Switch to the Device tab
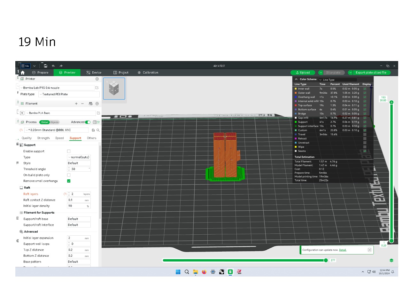409x289 pixels. (x=94, y=73)
